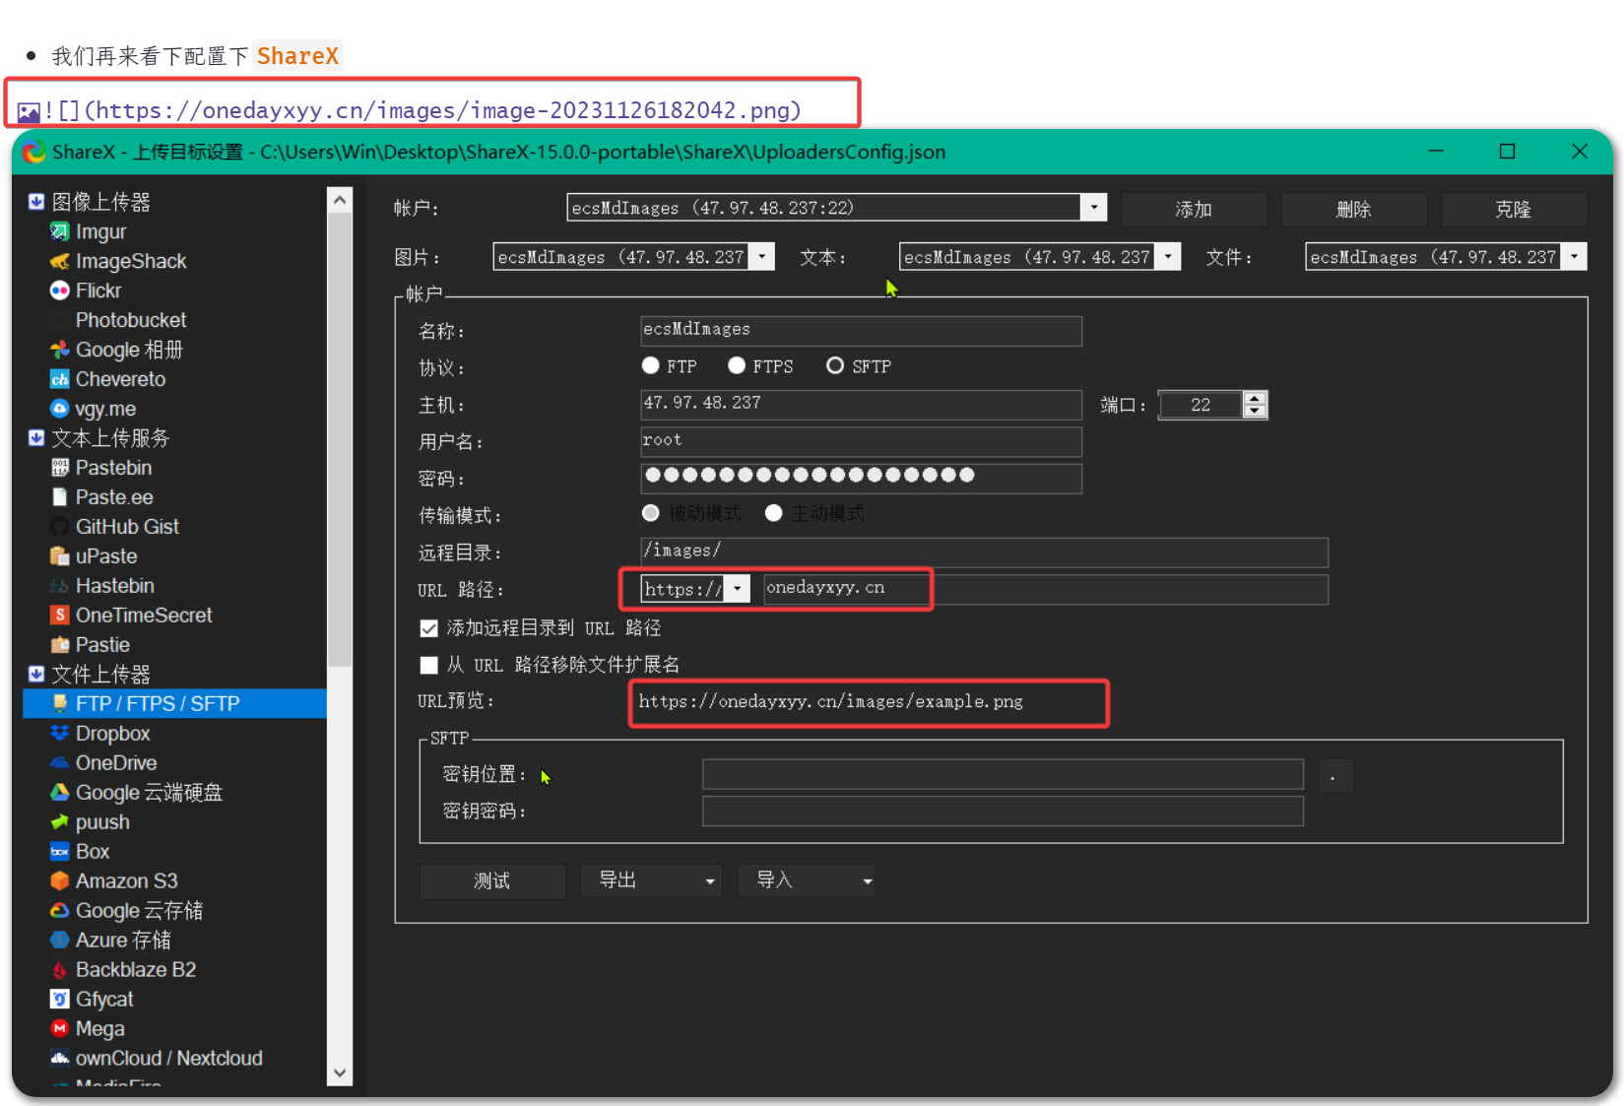Click the Imgur icon in the uploader list
Image resolution: width=1624 pixels, height=1106 pixels.
click(60, 231)
